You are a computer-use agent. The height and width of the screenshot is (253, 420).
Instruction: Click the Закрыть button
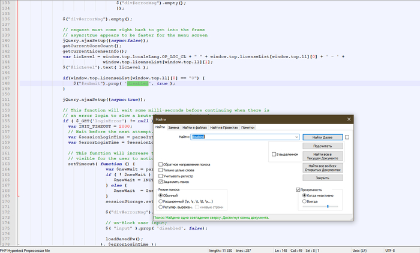[x=323, y=178]
